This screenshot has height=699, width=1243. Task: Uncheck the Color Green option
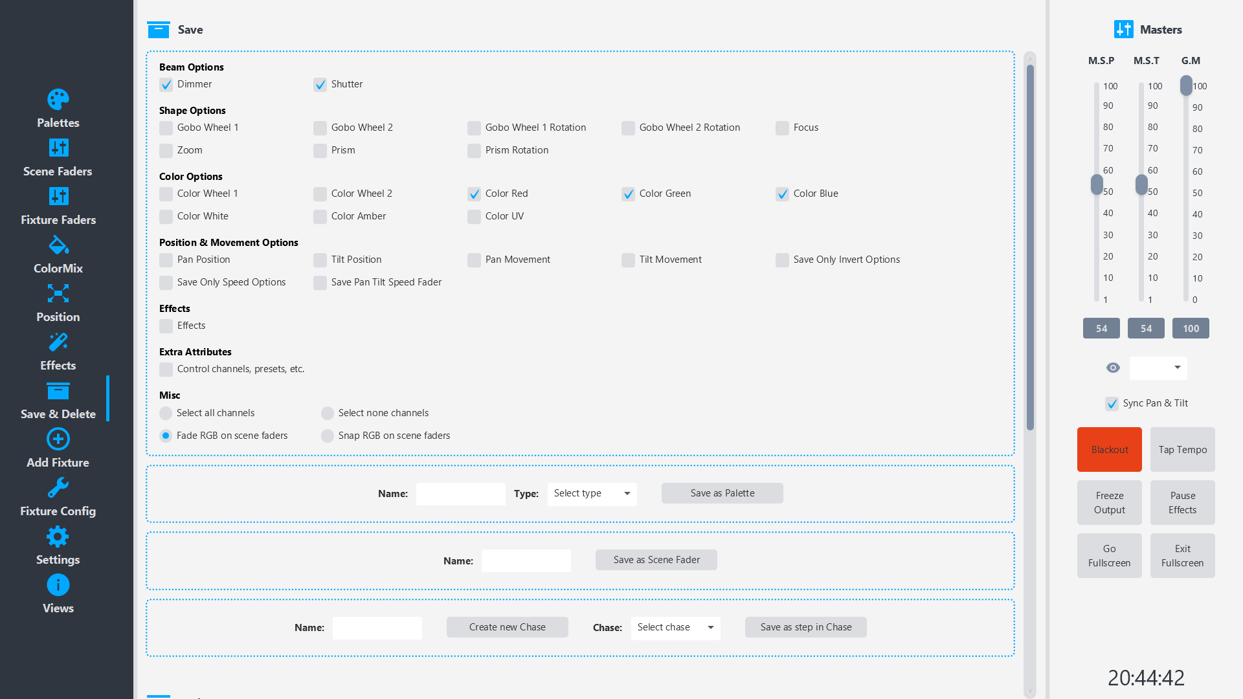click(628, 194)
